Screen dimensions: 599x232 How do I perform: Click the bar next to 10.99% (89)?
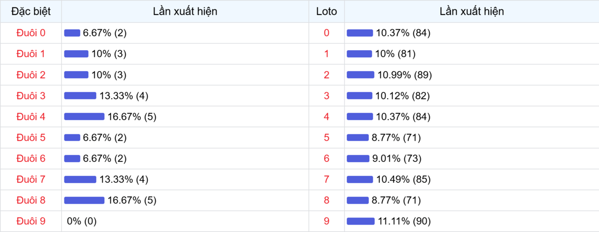[x=360, y=75]
